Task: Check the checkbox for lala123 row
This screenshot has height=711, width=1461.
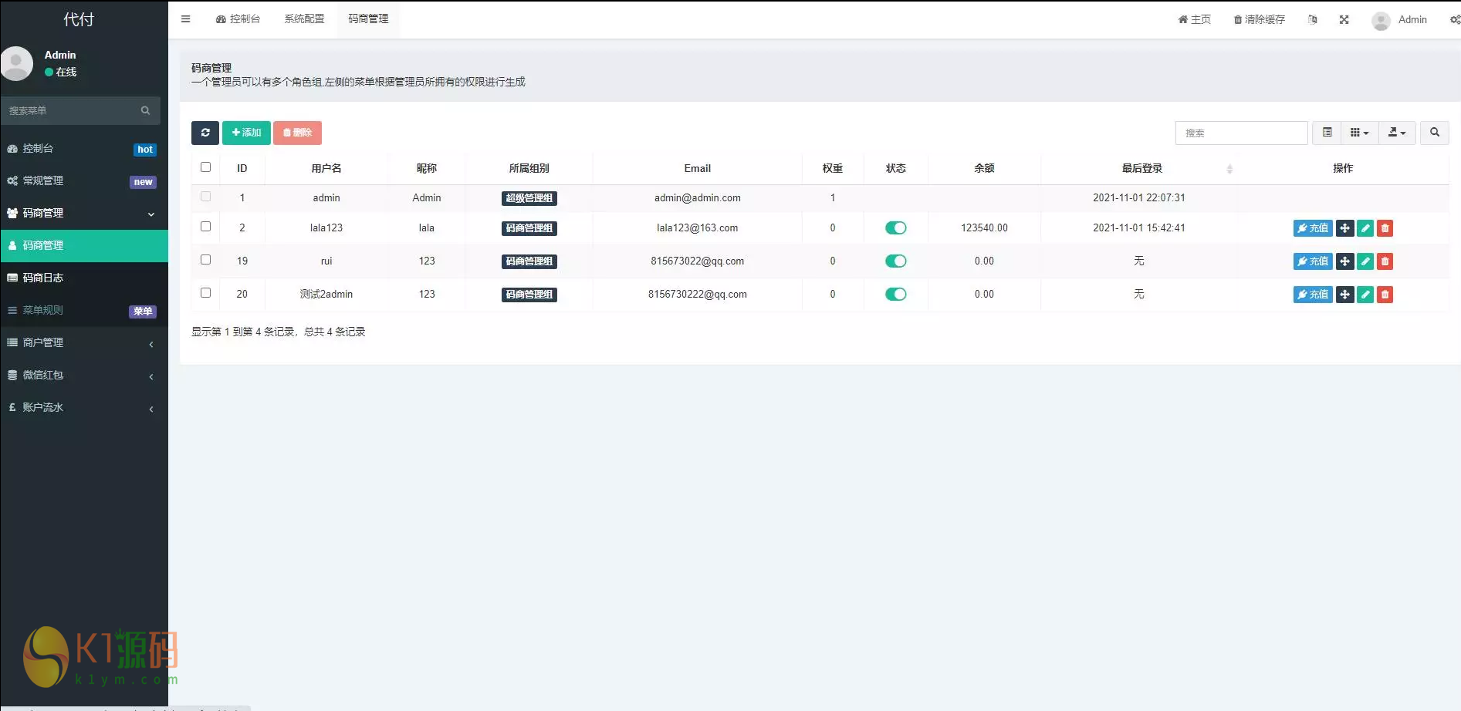Action: (205, 227)
